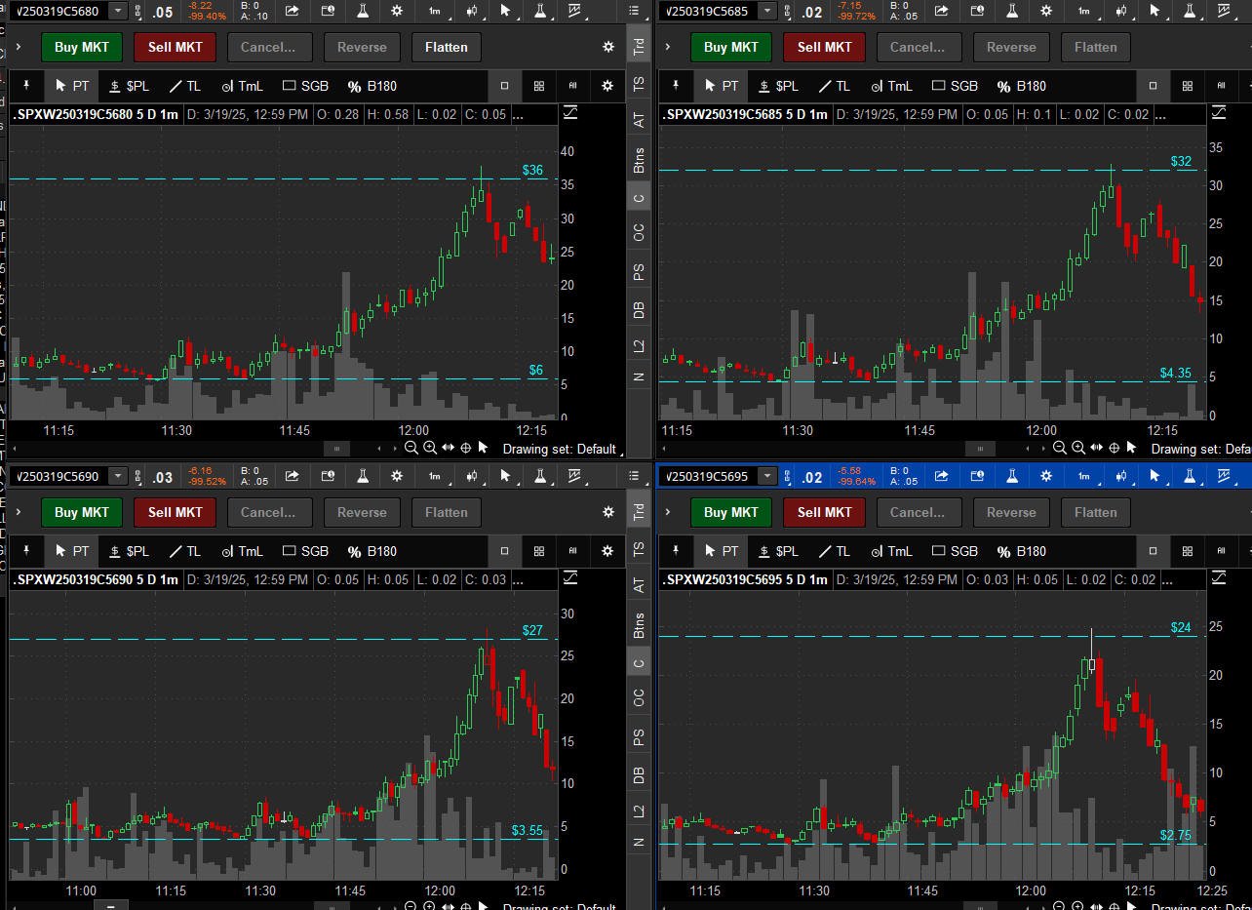Click Buy MKT in the C5685 panel
This screenshot has width=1252, height=910.
[730, 47]
